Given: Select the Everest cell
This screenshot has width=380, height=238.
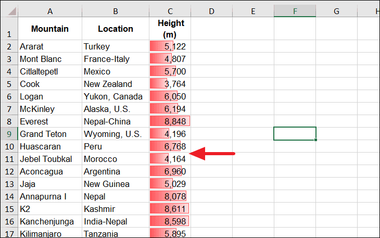Looking at the screenshot, I should 50,121.
